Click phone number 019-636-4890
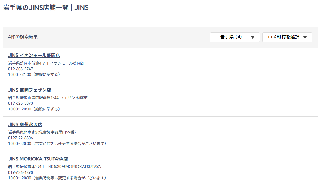323x191 pixels. coord(20,172)
